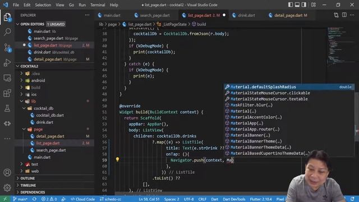The image size is (359, 202).
Task: Open changes compare icon in editor toolbar
Action: (336, 15)
